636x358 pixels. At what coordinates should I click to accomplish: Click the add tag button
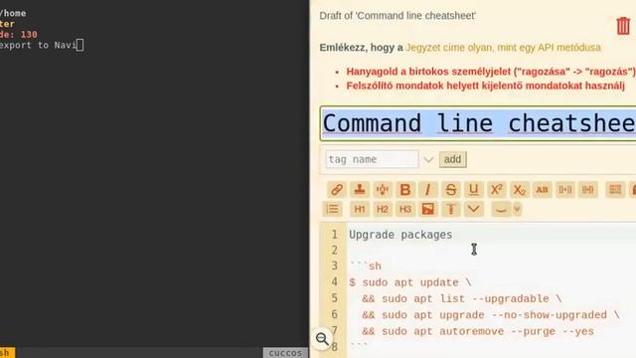pyautogui.click(x=453, y=159)
